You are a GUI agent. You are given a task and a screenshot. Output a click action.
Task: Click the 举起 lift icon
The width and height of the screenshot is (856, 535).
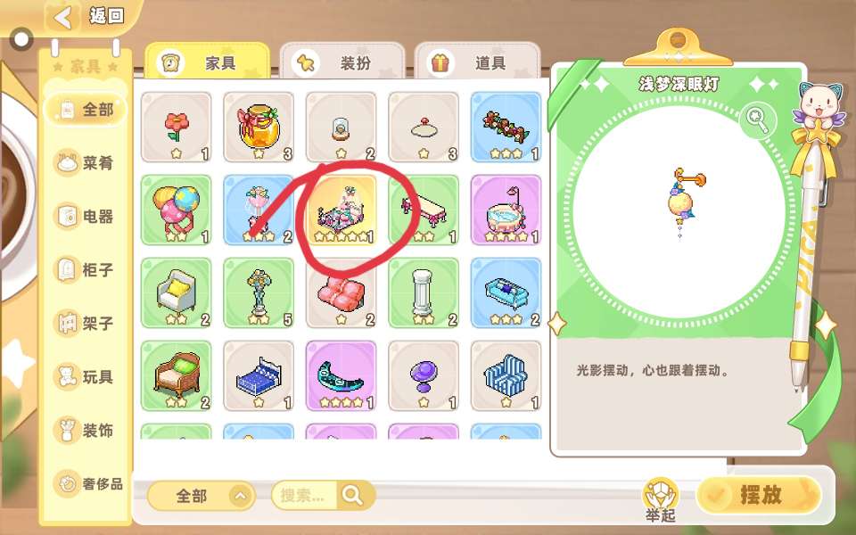pos(660,499)
